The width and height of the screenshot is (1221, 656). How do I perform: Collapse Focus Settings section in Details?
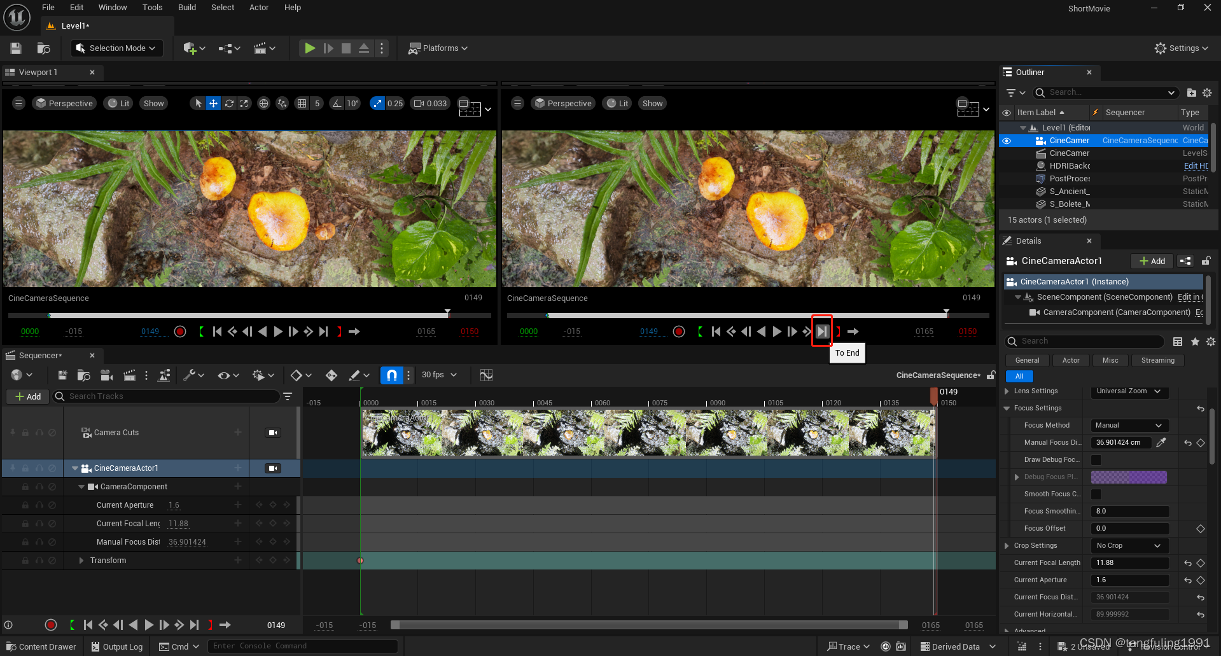click(x=1007, y=408)
